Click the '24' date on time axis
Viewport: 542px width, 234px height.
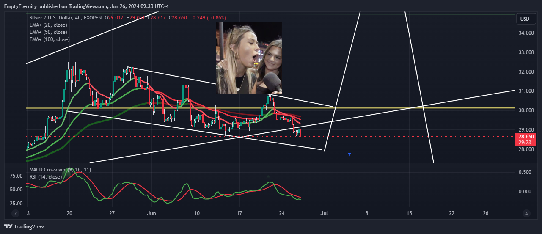282,214
